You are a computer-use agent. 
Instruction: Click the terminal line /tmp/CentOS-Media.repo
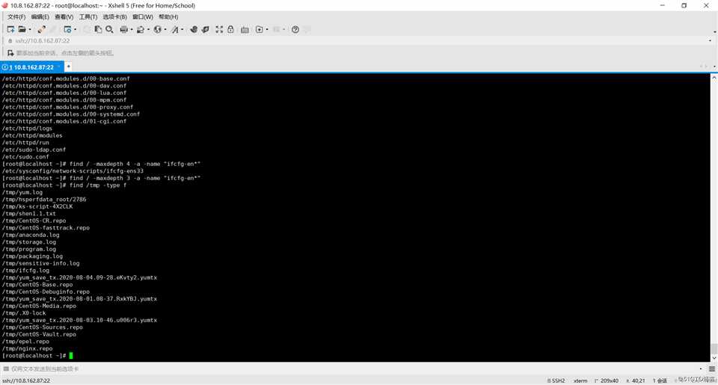click(39, 306)
